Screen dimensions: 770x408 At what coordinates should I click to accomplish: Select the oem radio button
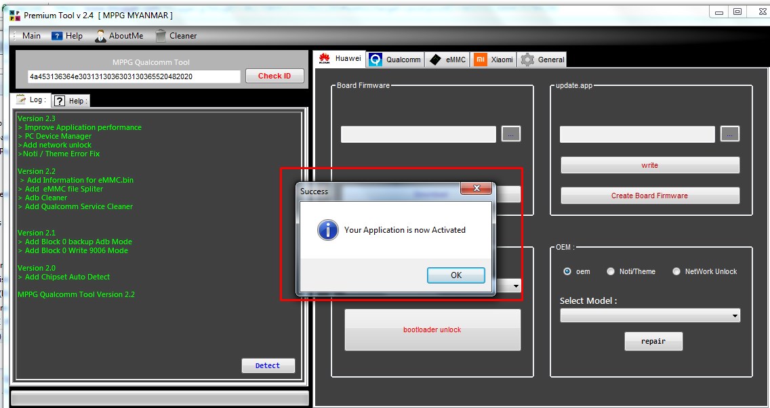click(568, 271)
